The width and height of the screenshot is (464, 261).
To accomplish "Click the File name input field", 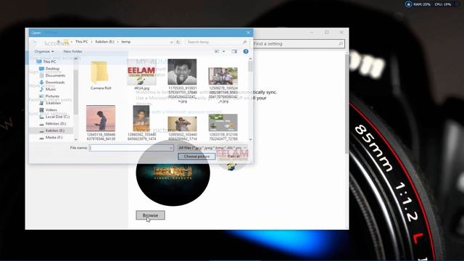I will pyautogui.click(x=129, y=148).
